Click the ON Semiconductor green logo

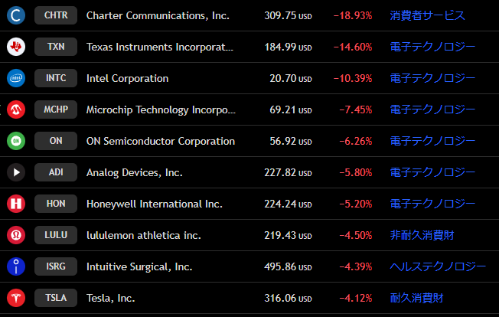click(16, 141)
